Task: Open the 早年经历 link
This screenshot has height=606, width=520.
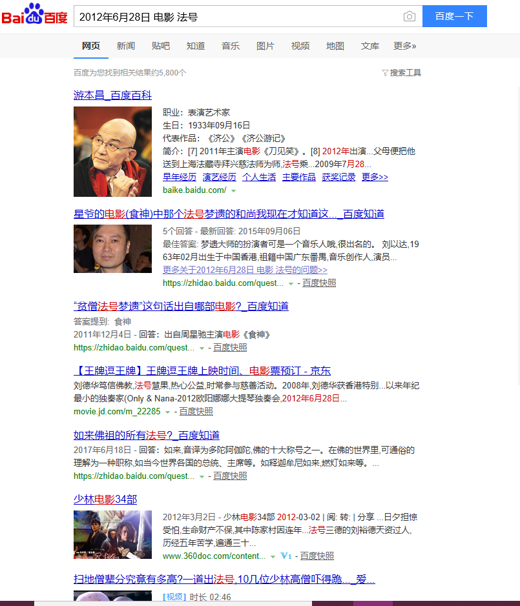Action: click(179, 177)
